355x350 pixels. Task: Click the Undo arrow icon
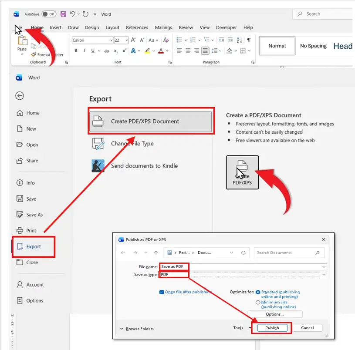tap(72, 14)
